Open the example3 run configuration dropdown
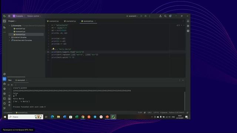237x133 pixels. tap(132, 16)
